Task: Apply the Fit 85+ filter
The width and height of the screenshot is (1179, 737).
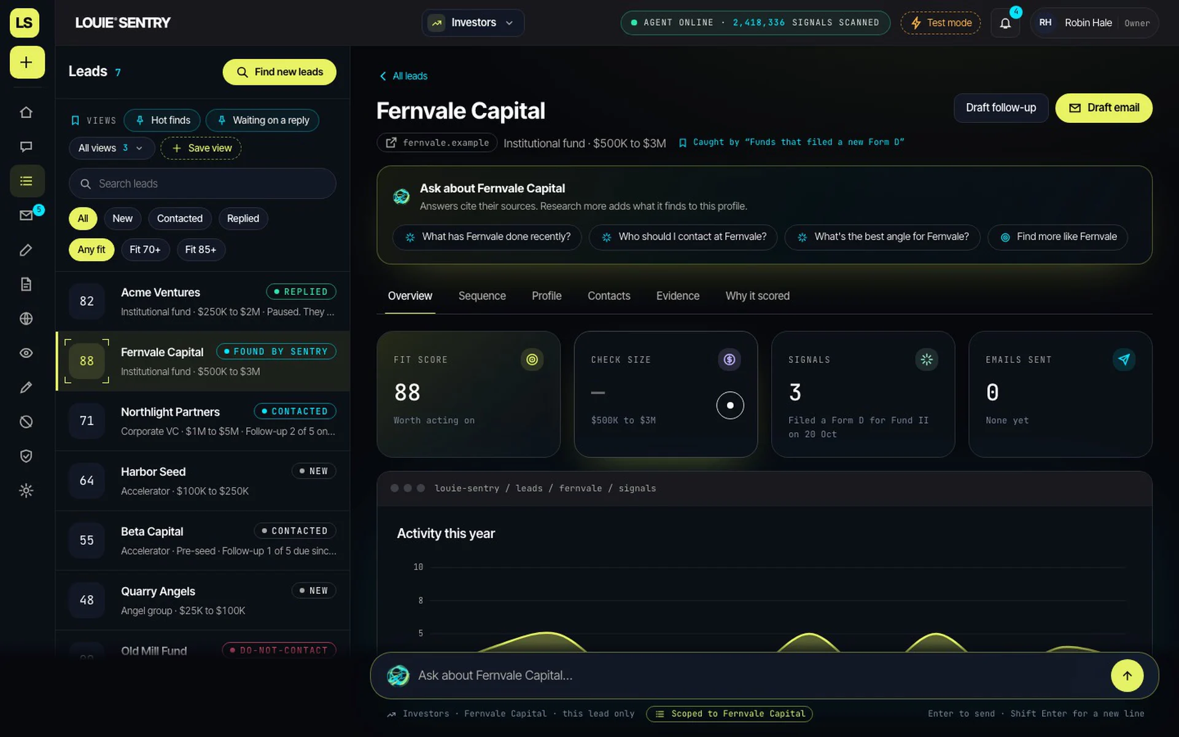Action: pos(201,250)
